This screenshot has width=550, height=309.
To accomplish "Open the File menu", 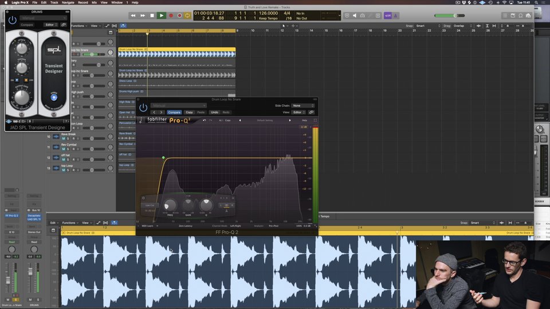I will point(35,2).
